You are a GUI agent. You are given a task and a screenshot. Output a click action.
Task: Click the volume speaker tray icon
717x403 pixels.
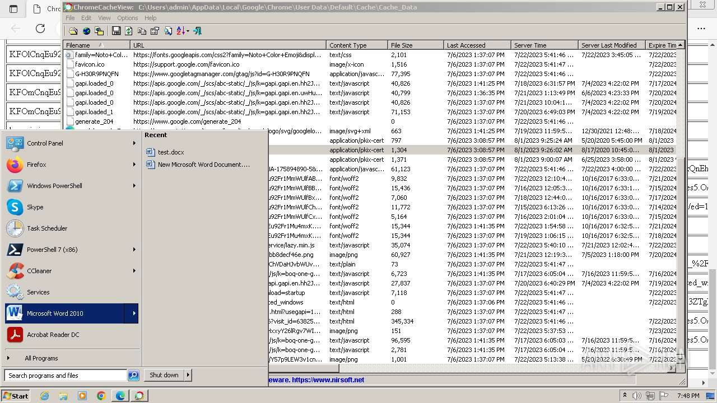click(x=637, y=396)
